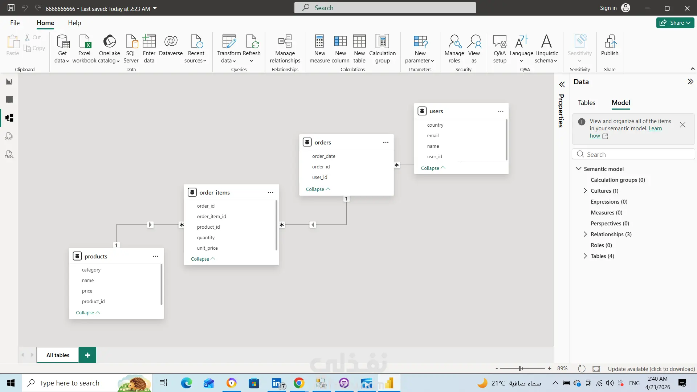Collapse the Semantic model tree

pos(578,169)
